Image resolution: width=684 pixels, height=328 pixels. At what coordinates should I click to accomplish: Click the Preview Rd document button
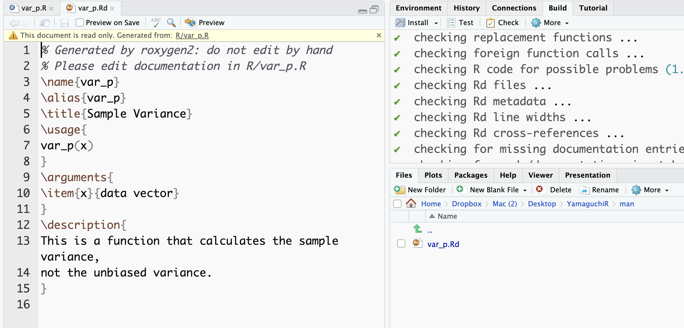click(205, 23)
